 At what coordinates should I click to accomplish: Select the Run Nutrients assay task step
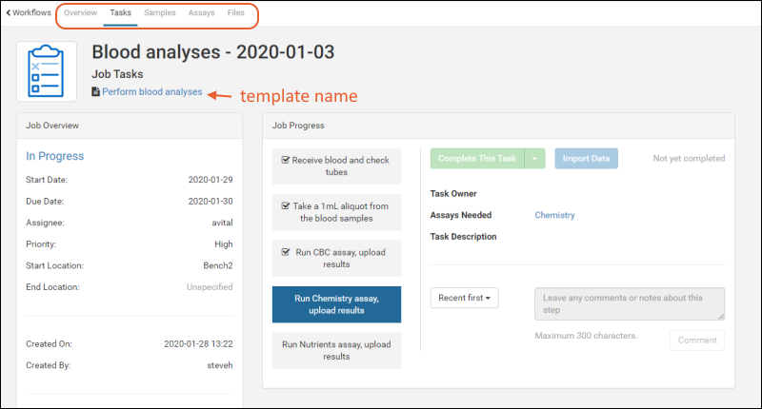[x=336, y=350]
